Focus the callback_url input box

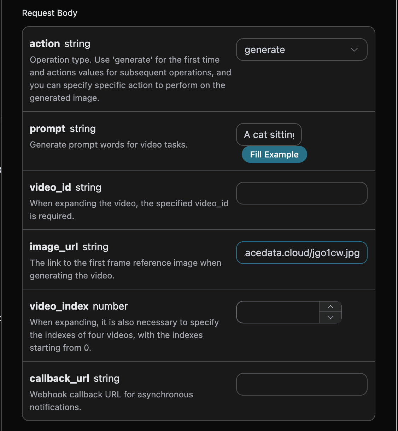[x=302, y=384]
